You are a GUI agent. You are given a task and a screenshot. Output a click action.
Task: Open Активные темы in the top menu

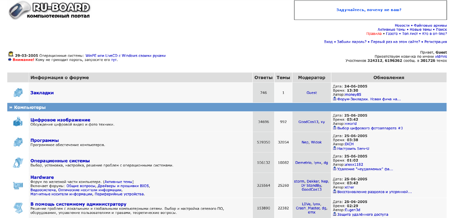point(391,29)
